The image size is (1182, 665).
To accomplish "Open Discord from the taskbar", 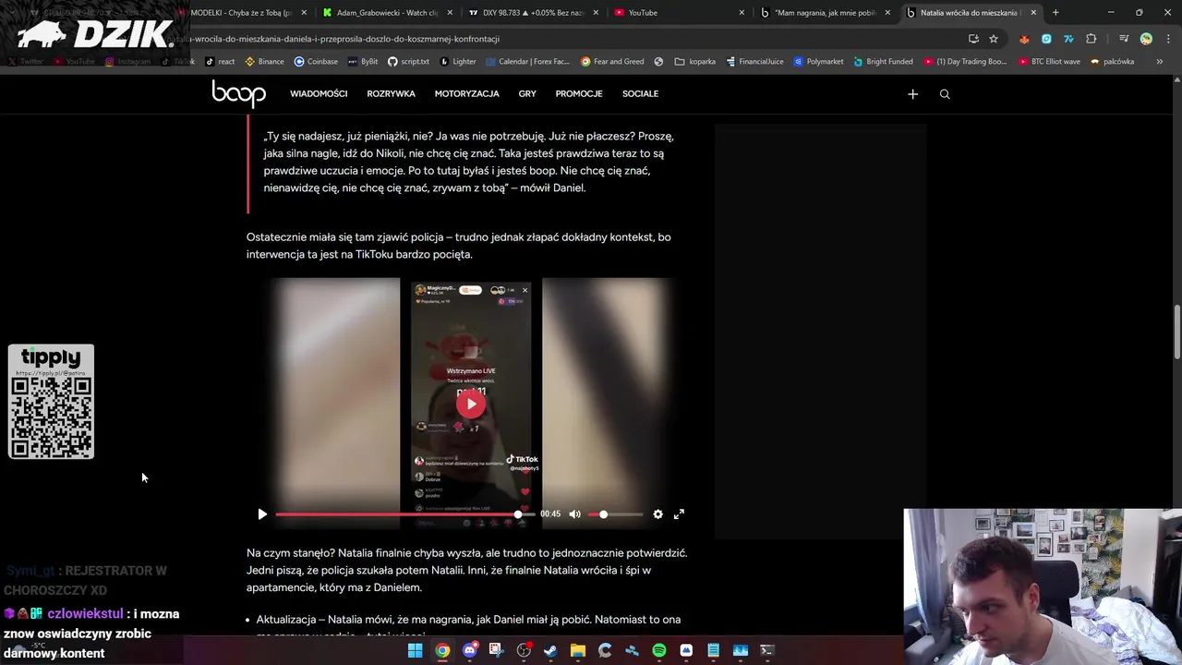I will (469, 650).
